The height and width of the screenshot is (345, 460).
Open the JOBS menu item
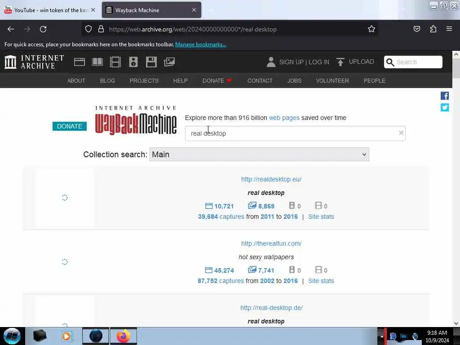pyautogui.click(x=294, y=81)
